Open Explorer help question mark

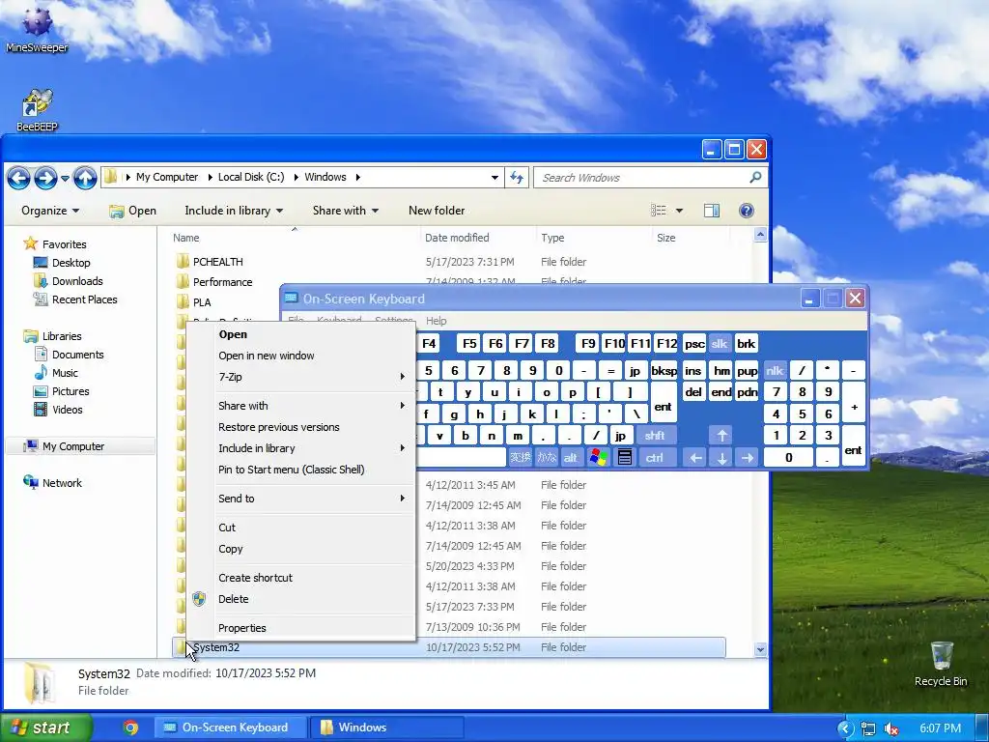click(747, 211)
